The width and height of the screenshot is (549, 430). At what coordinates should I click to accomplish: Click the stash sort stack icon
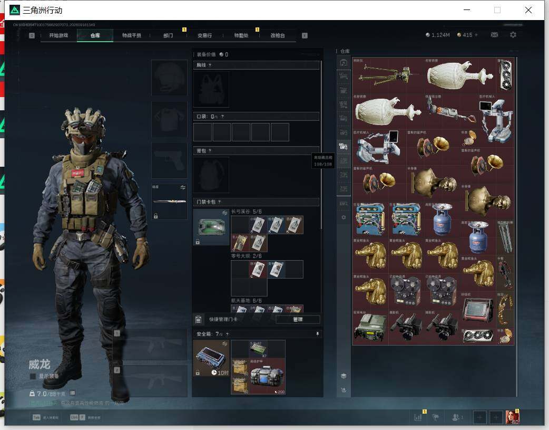coord(344,376)
